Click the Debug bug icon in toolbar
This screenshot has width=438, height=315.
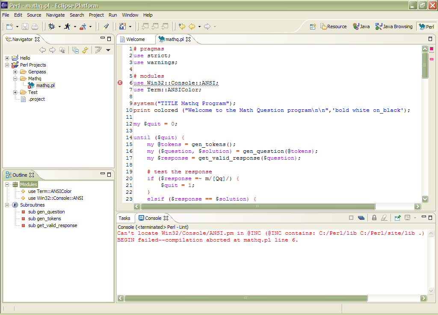(x=52, y=26)
